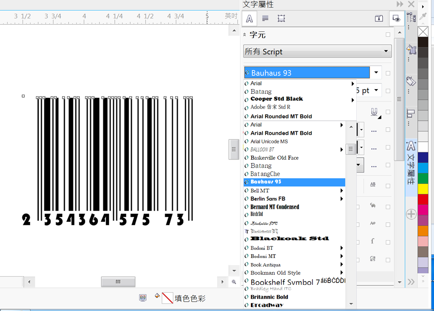Toggle checkbox beside the pt size dropdown

[x=388, y=91]
